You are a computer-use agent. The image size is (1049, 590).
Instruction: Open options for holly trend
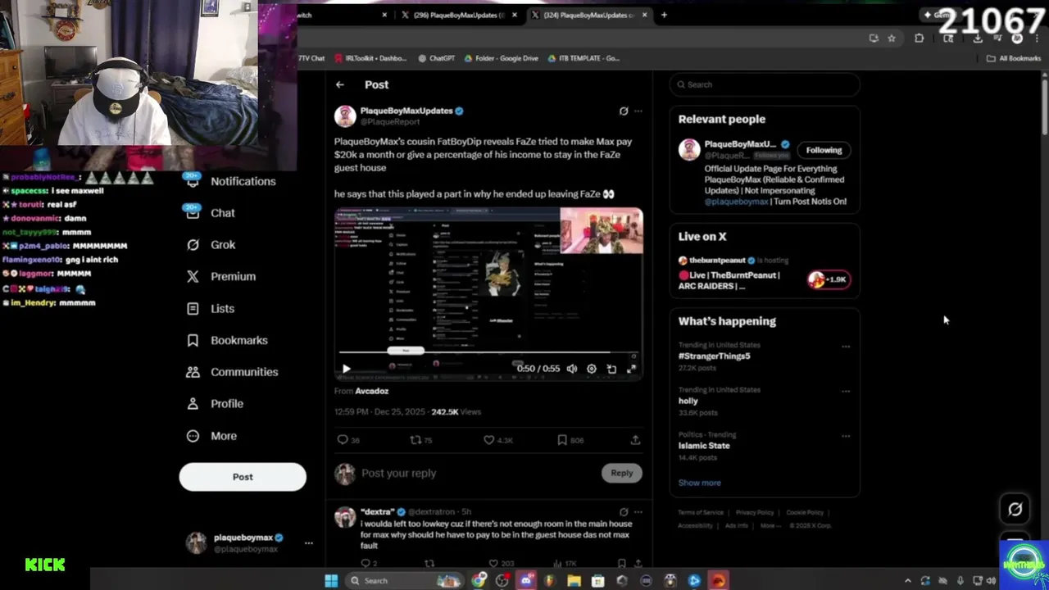point(846,392)
